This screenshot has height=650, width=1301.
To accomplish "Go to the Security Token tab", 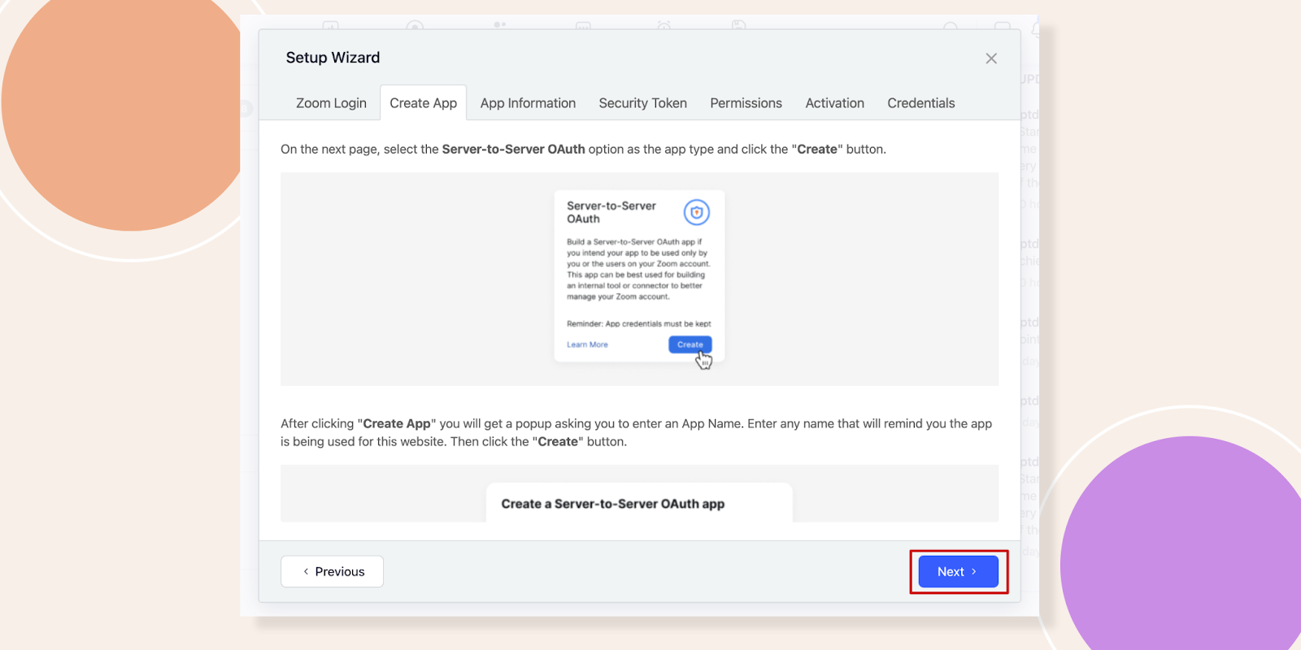I will [x=642, y=103].
